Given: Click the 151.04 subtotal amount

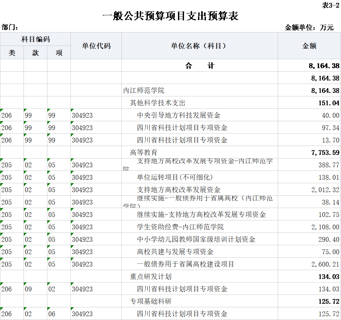Looking at the screenshot, I should coord(329,103).
